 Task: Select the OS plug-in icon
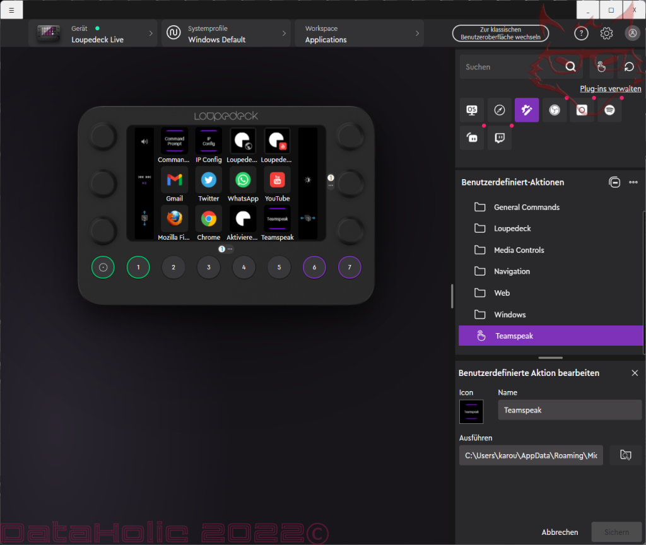point(472,110)
